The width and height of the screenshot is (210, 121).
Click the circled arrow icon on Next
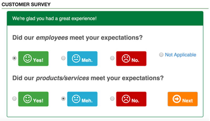tap(177, 99)
